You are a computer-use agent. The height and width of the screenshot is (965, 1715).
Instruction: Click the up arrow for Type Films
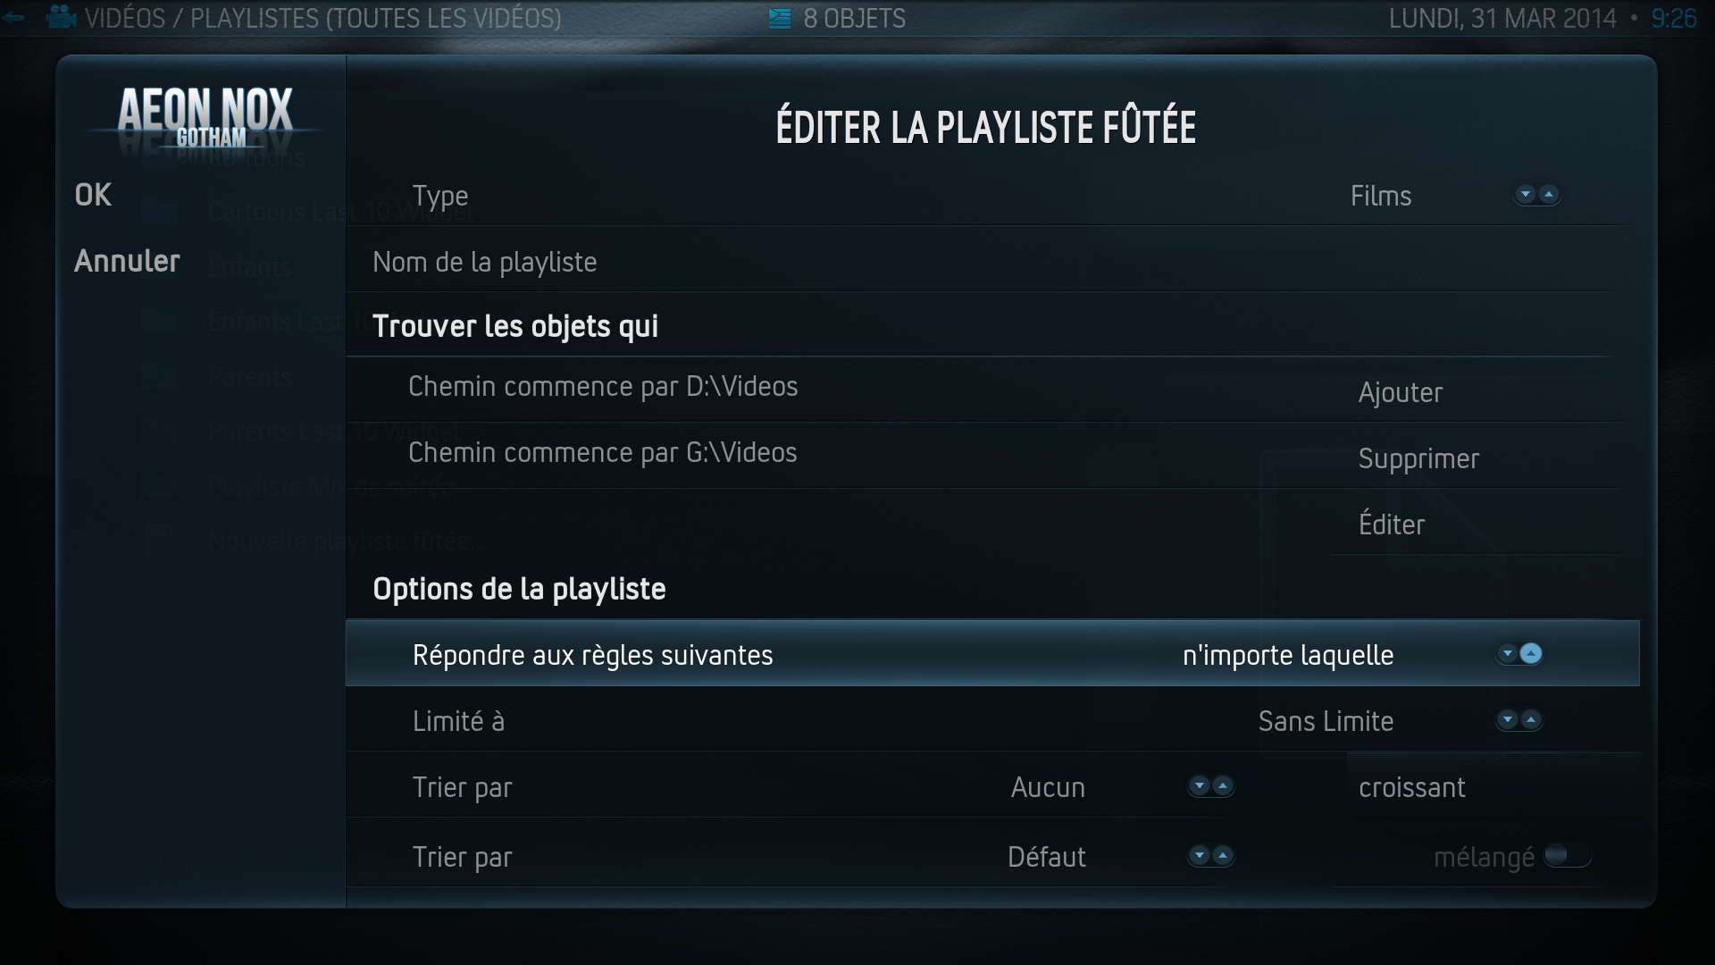pyautogui.click(x=1549, y=195)
